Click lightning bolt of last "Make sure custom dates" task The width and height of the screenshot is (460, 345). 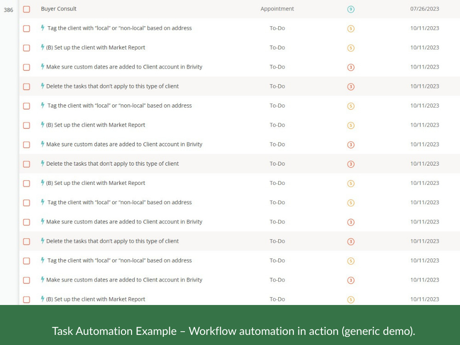tap(42, 280)
